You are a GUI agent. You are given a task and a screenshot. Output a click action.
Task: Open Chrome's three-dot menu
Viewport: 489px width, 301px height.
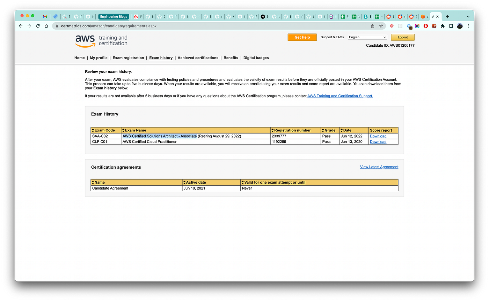coord(468,26)
